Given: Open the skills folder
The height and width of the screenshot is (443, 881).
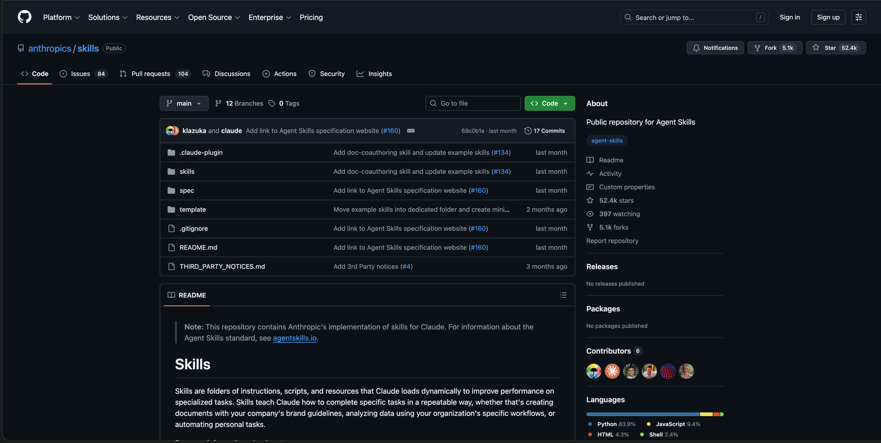Looking at the screenshot, I should pyautogui.click(x=187, y=171).
